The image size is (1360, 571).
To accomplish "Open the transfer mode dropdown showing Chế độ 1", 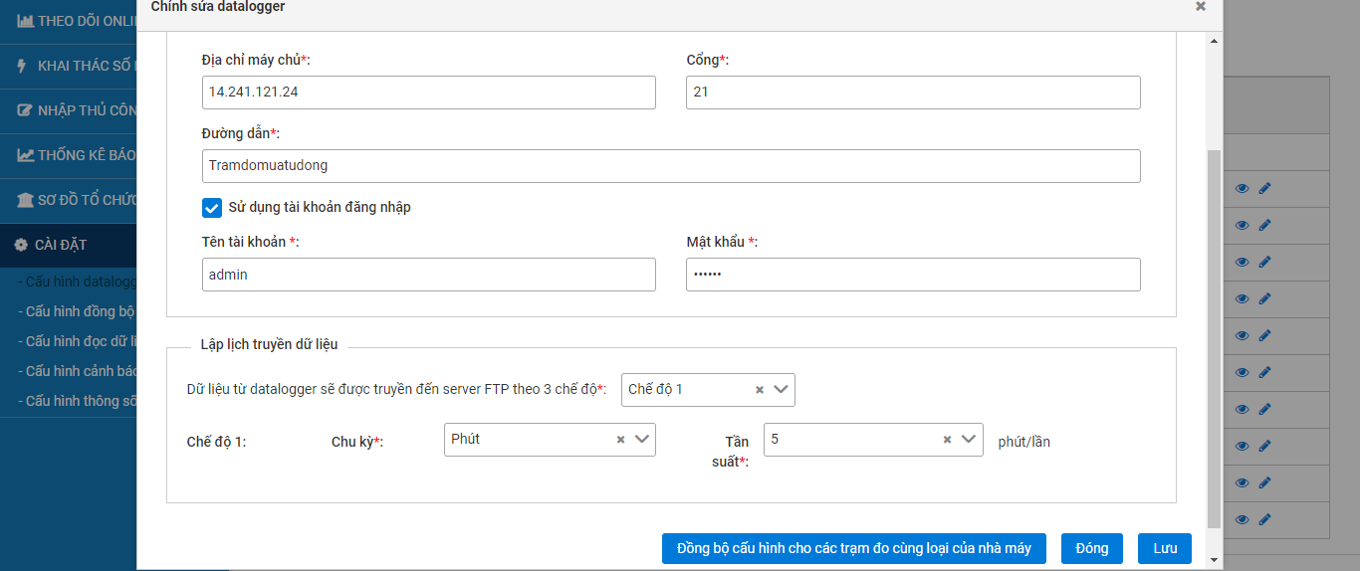I will [x=782, y=390].
